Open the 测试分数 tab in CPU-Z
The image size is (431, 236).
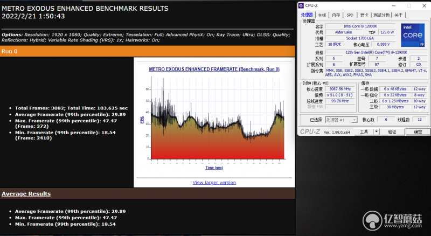[x=381, y=15]
